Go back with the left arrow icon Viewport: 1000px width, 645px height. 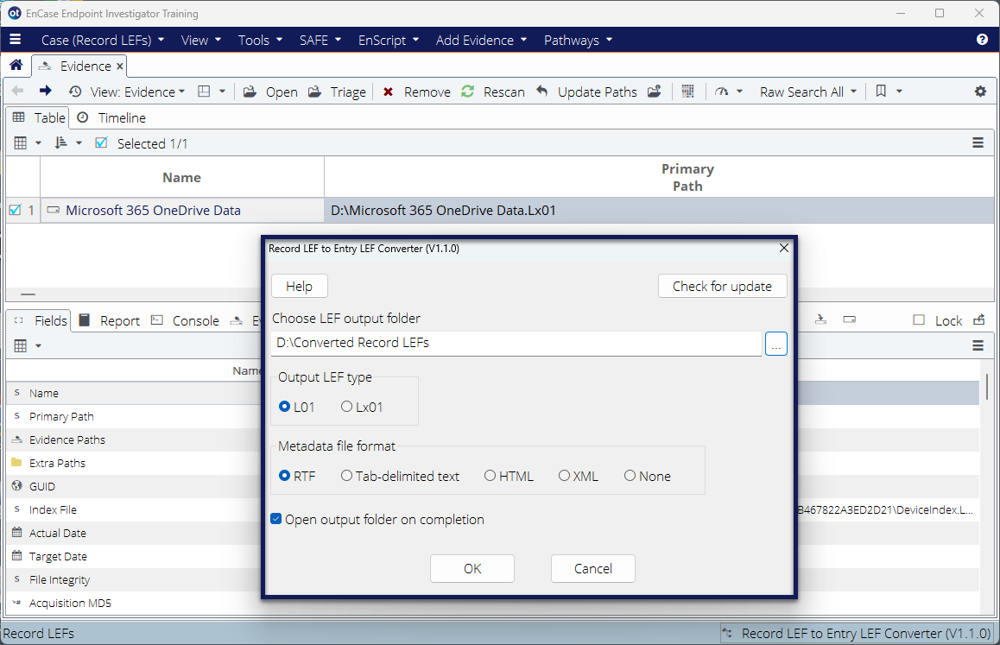(18, 92)
